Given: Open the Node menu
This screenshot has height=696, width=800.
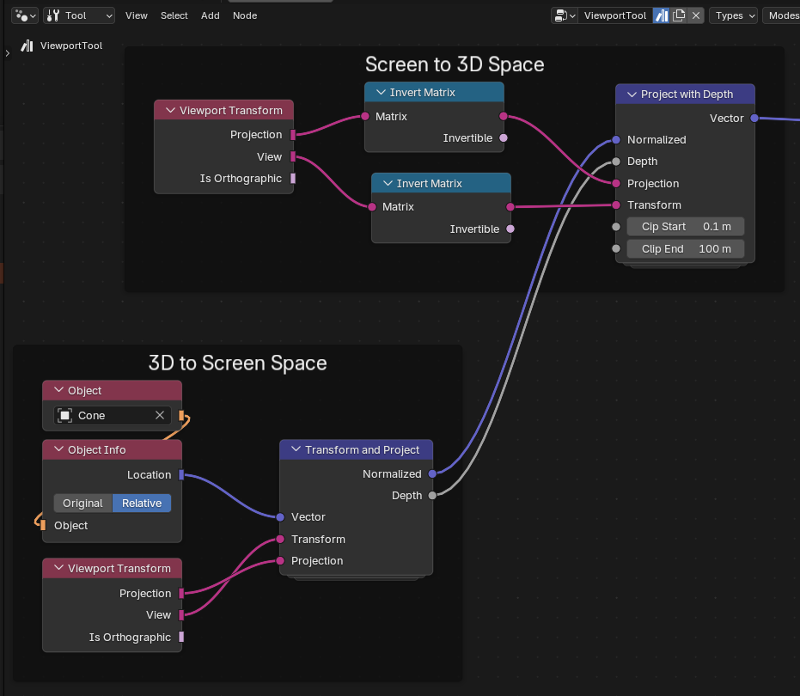Looking at the screenshot, I should pos(245,15).
